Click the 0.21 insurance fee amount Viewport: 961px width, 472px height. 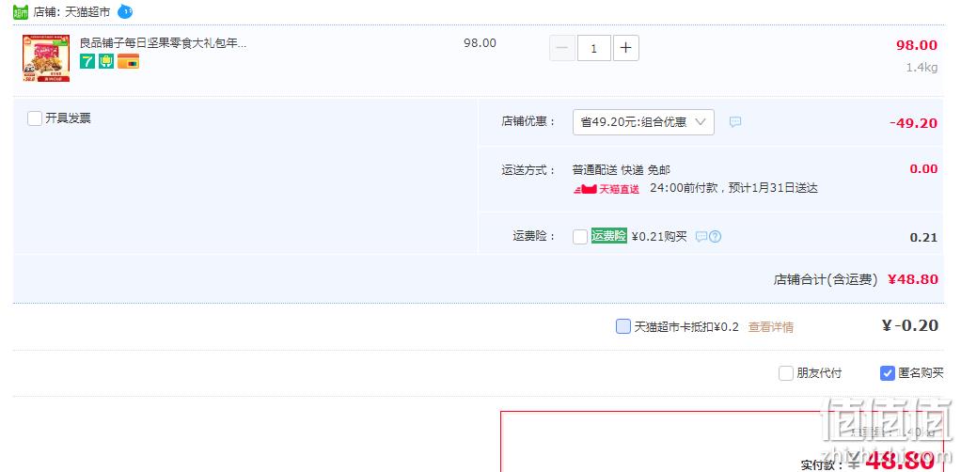click(x=923, y=238)
